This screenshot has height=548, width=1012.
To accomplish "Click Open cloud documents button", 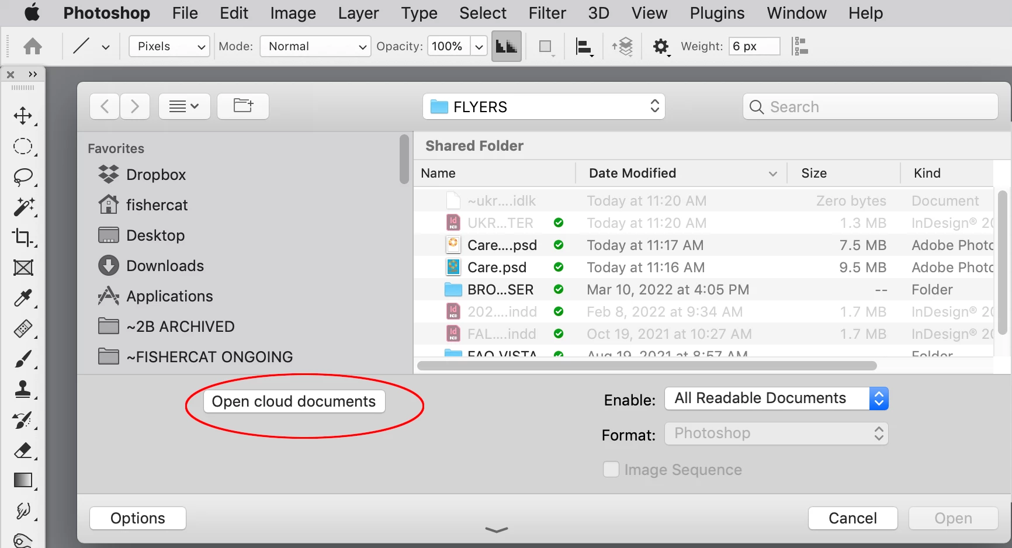I will [294, 401].
